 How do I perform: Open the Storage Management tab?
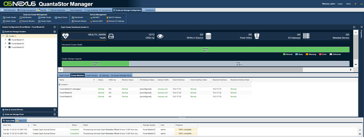[26, 10]
